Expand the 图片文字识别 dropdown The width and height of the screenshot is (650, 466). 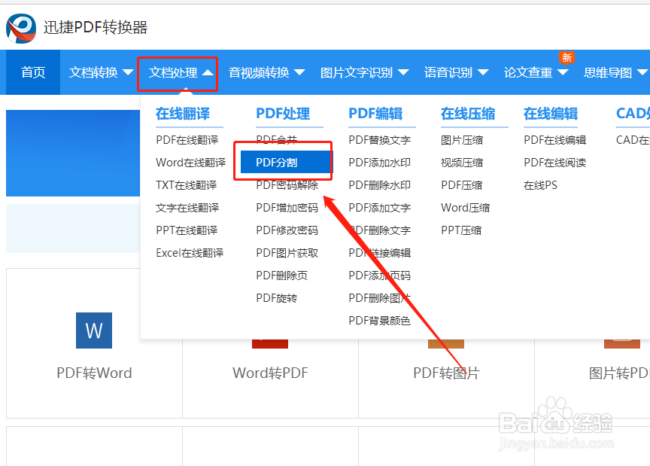(362, 72)
